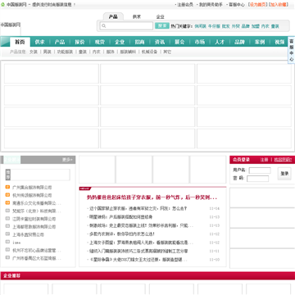Click the green 搜索 button
Image resolution: width=295 pixels, height=295 pixels.
click(x=162, y=26)
